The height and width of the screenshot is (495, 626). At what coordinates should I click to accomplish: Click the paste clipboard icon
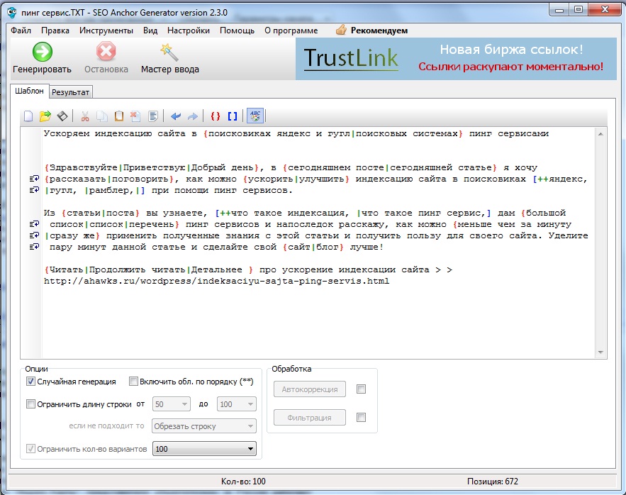[x=119, y=116]
